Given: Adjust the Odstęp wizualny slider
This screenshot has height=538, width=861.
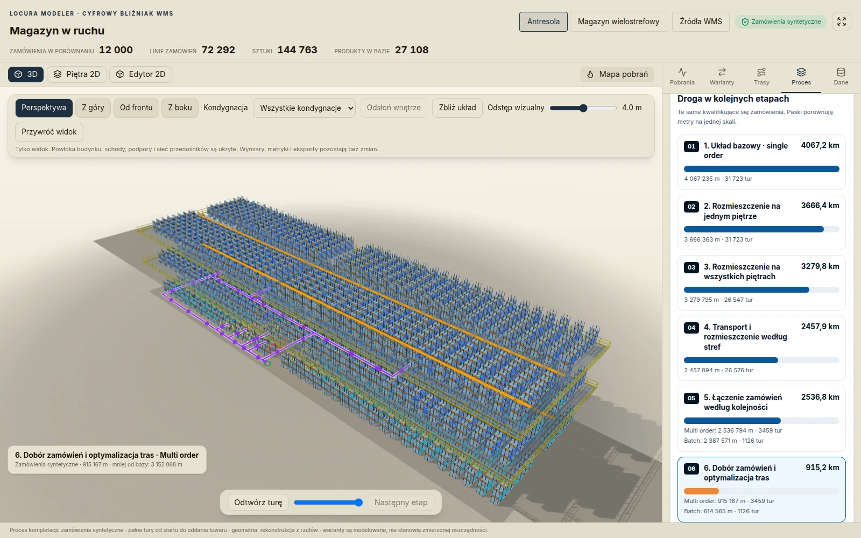Looking at the screenshot, I should 583,108.
